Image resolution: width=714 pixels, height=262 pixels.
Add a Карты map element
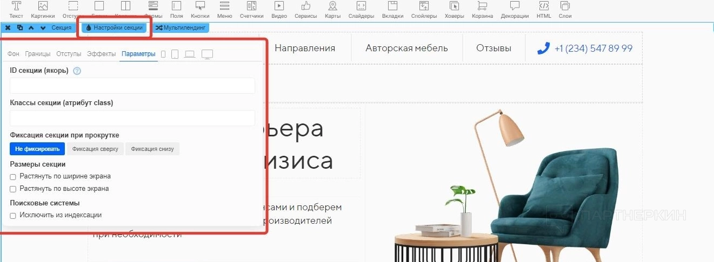tap(332, 10)
